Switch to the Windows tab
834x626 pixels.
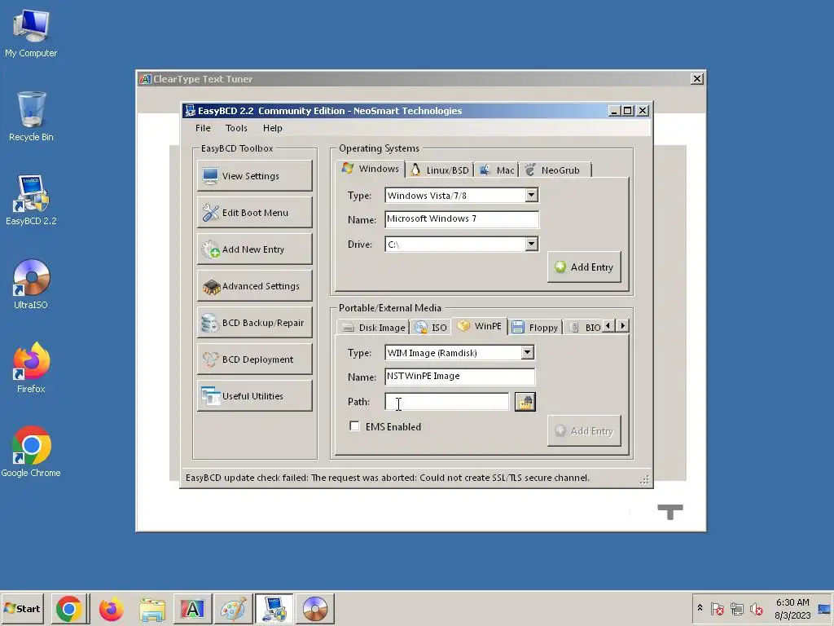coord(371,169)
